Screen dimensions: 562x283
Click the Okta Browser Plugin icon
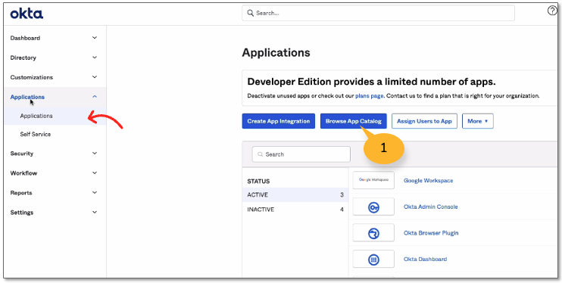(373, 233)
